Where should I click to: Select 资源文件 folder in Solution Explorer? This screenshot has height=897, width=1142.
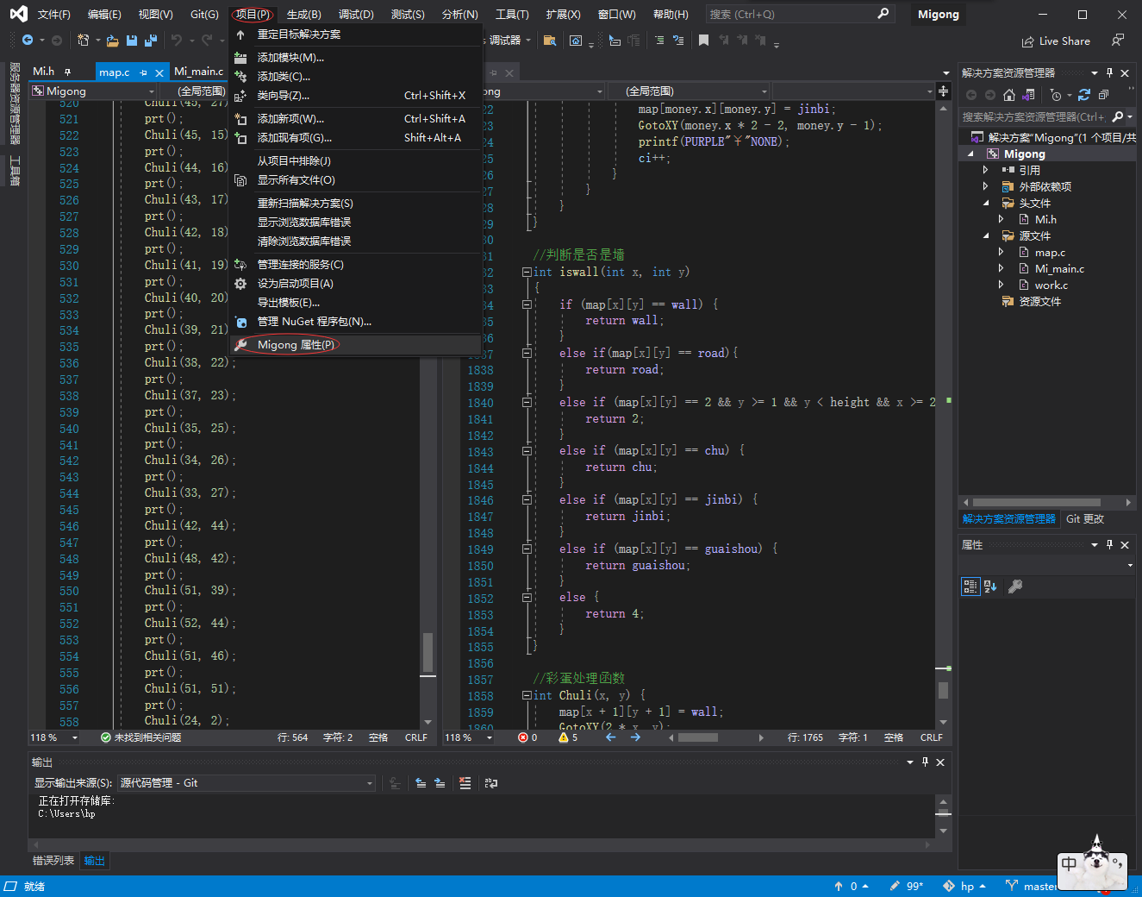1039,302
